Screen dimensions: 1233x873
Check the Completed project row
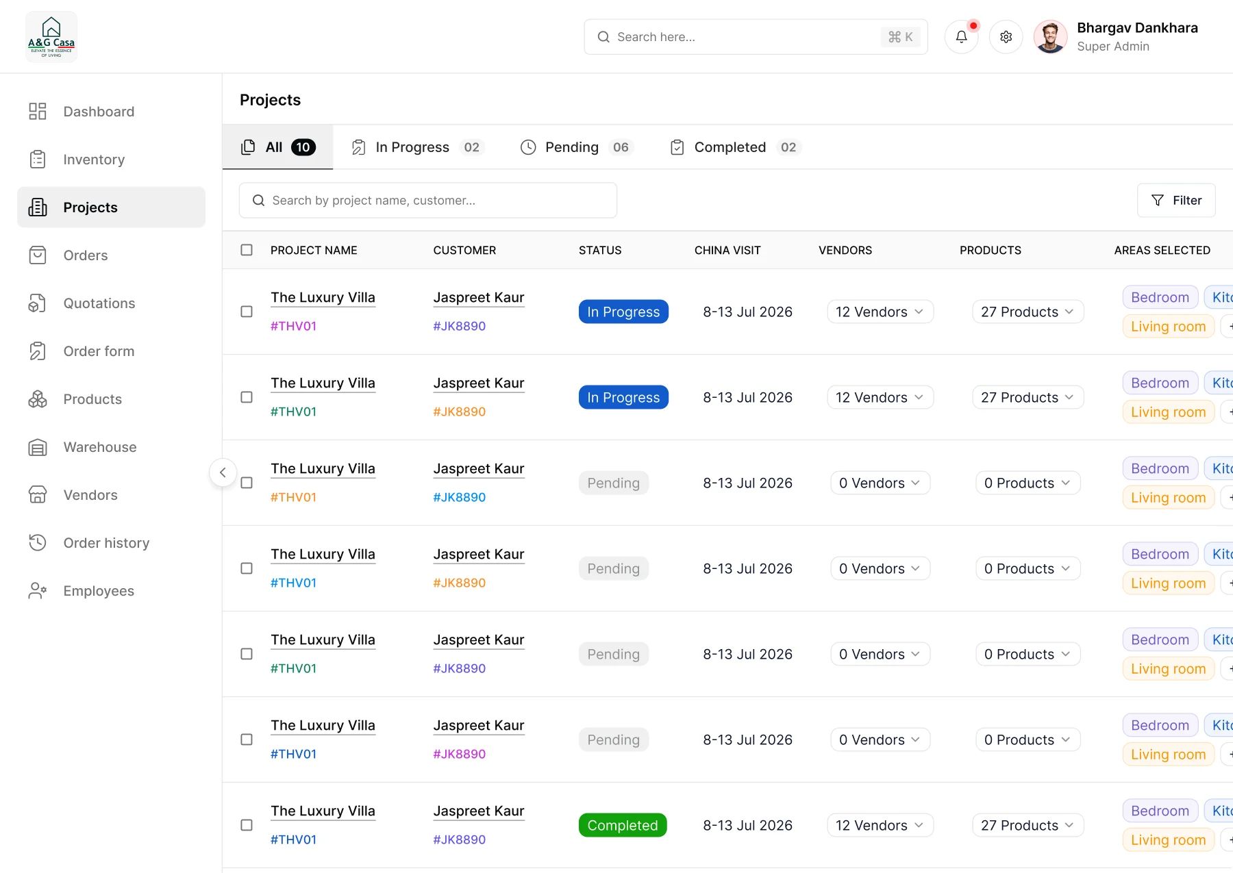[247, 825]
